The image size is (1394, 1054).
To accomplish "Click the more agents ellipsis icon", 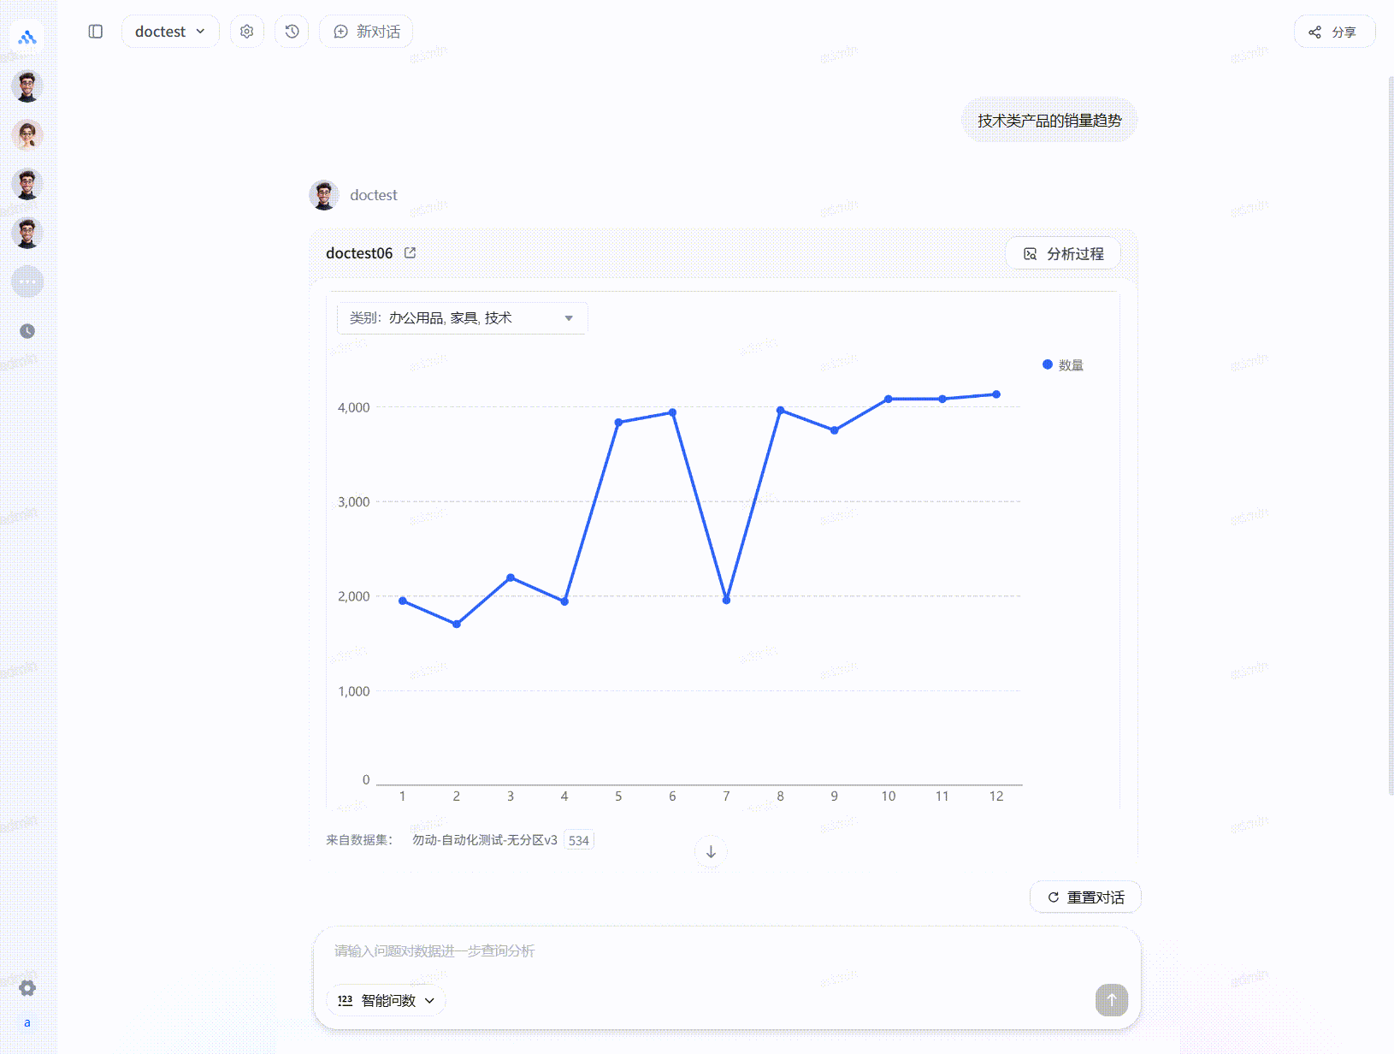I will 27,281.
